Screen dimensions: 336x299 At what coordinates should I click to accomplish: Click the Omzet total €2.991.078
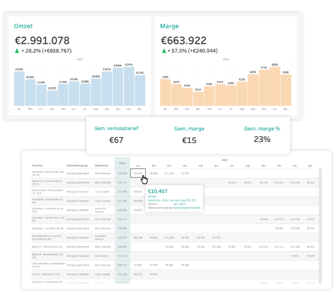tap(42, 41)
